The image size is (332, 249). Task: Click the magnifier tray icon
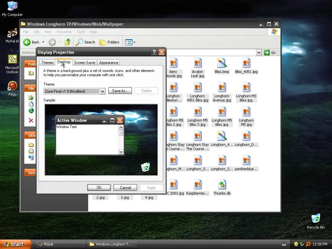pos(308,244)
